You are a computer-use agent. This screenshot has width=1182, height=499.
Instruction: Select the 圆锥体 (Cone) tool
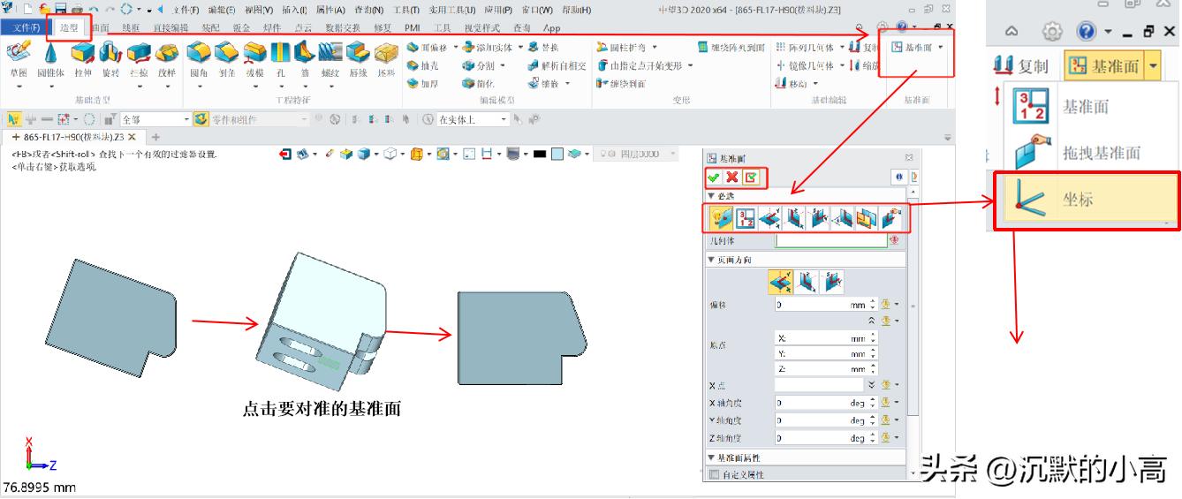(x=50, y=59)
